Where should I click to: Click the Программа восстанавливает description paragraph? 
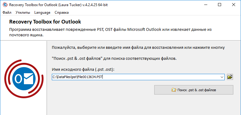click(x=110, y=32)
